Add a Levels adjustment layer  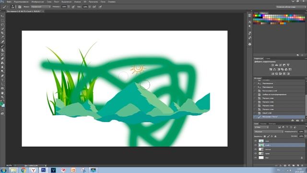(x=276, y=65)
